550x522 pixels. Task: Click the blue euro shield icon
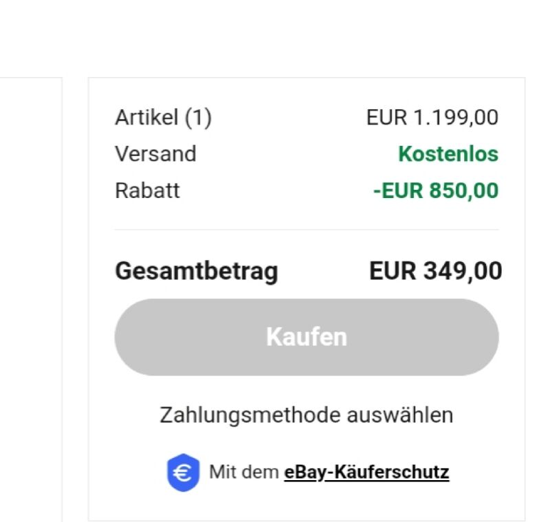point(183,472)
